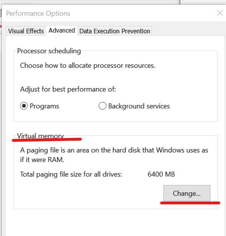The width and height of the screenshot is (226, 236).
Task: Click the Choose how to allocate processor resources text
Action: pos(88,66)
